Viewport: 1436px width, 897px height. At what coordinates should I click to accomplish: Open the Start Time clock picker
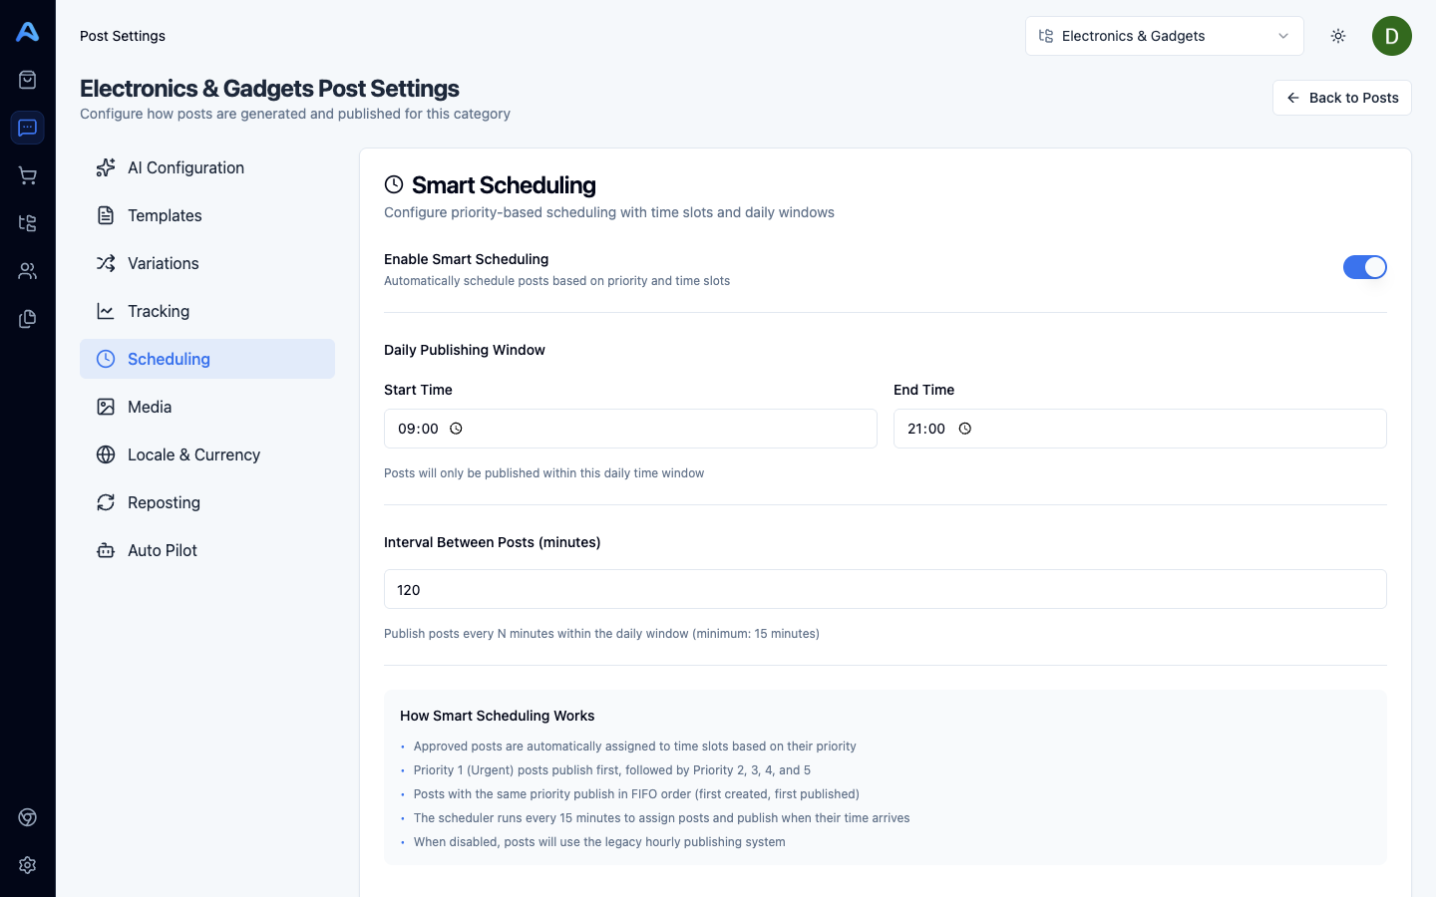click(456, 429)
